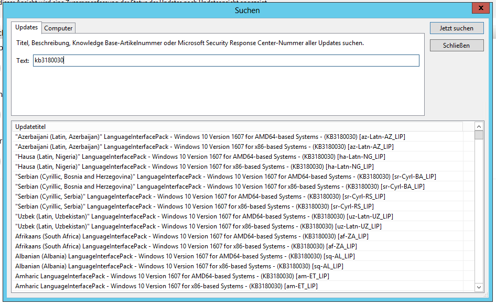
Task: Select Serbian (Cyrillic, Bosnia and Herzegovina) x86 row
Action: point(220,187)
